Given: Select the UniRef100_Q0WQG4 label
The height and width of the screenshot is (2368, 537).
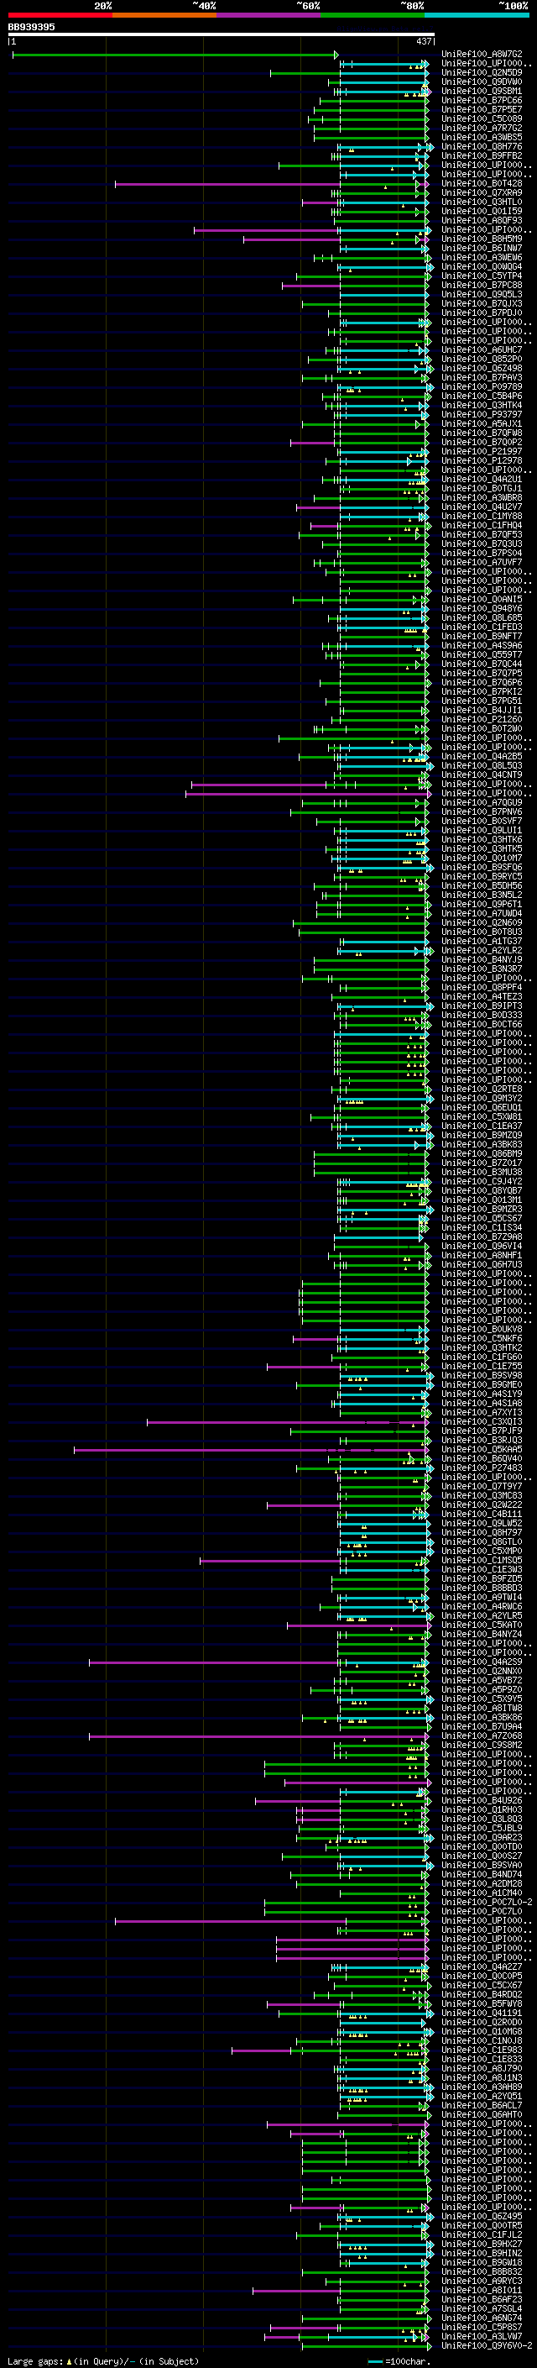Looking at the screenshot, I should [482, 266].
